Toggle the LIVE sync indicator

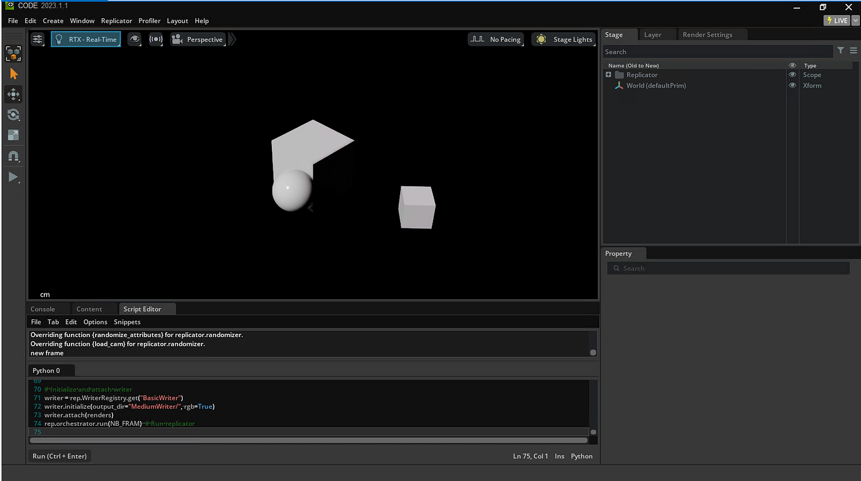[x=836, y=20]
